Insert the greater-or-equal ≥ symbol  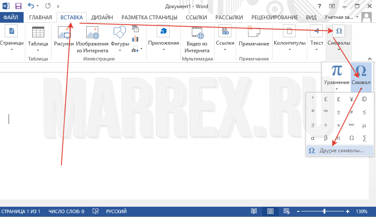[313, 125]
